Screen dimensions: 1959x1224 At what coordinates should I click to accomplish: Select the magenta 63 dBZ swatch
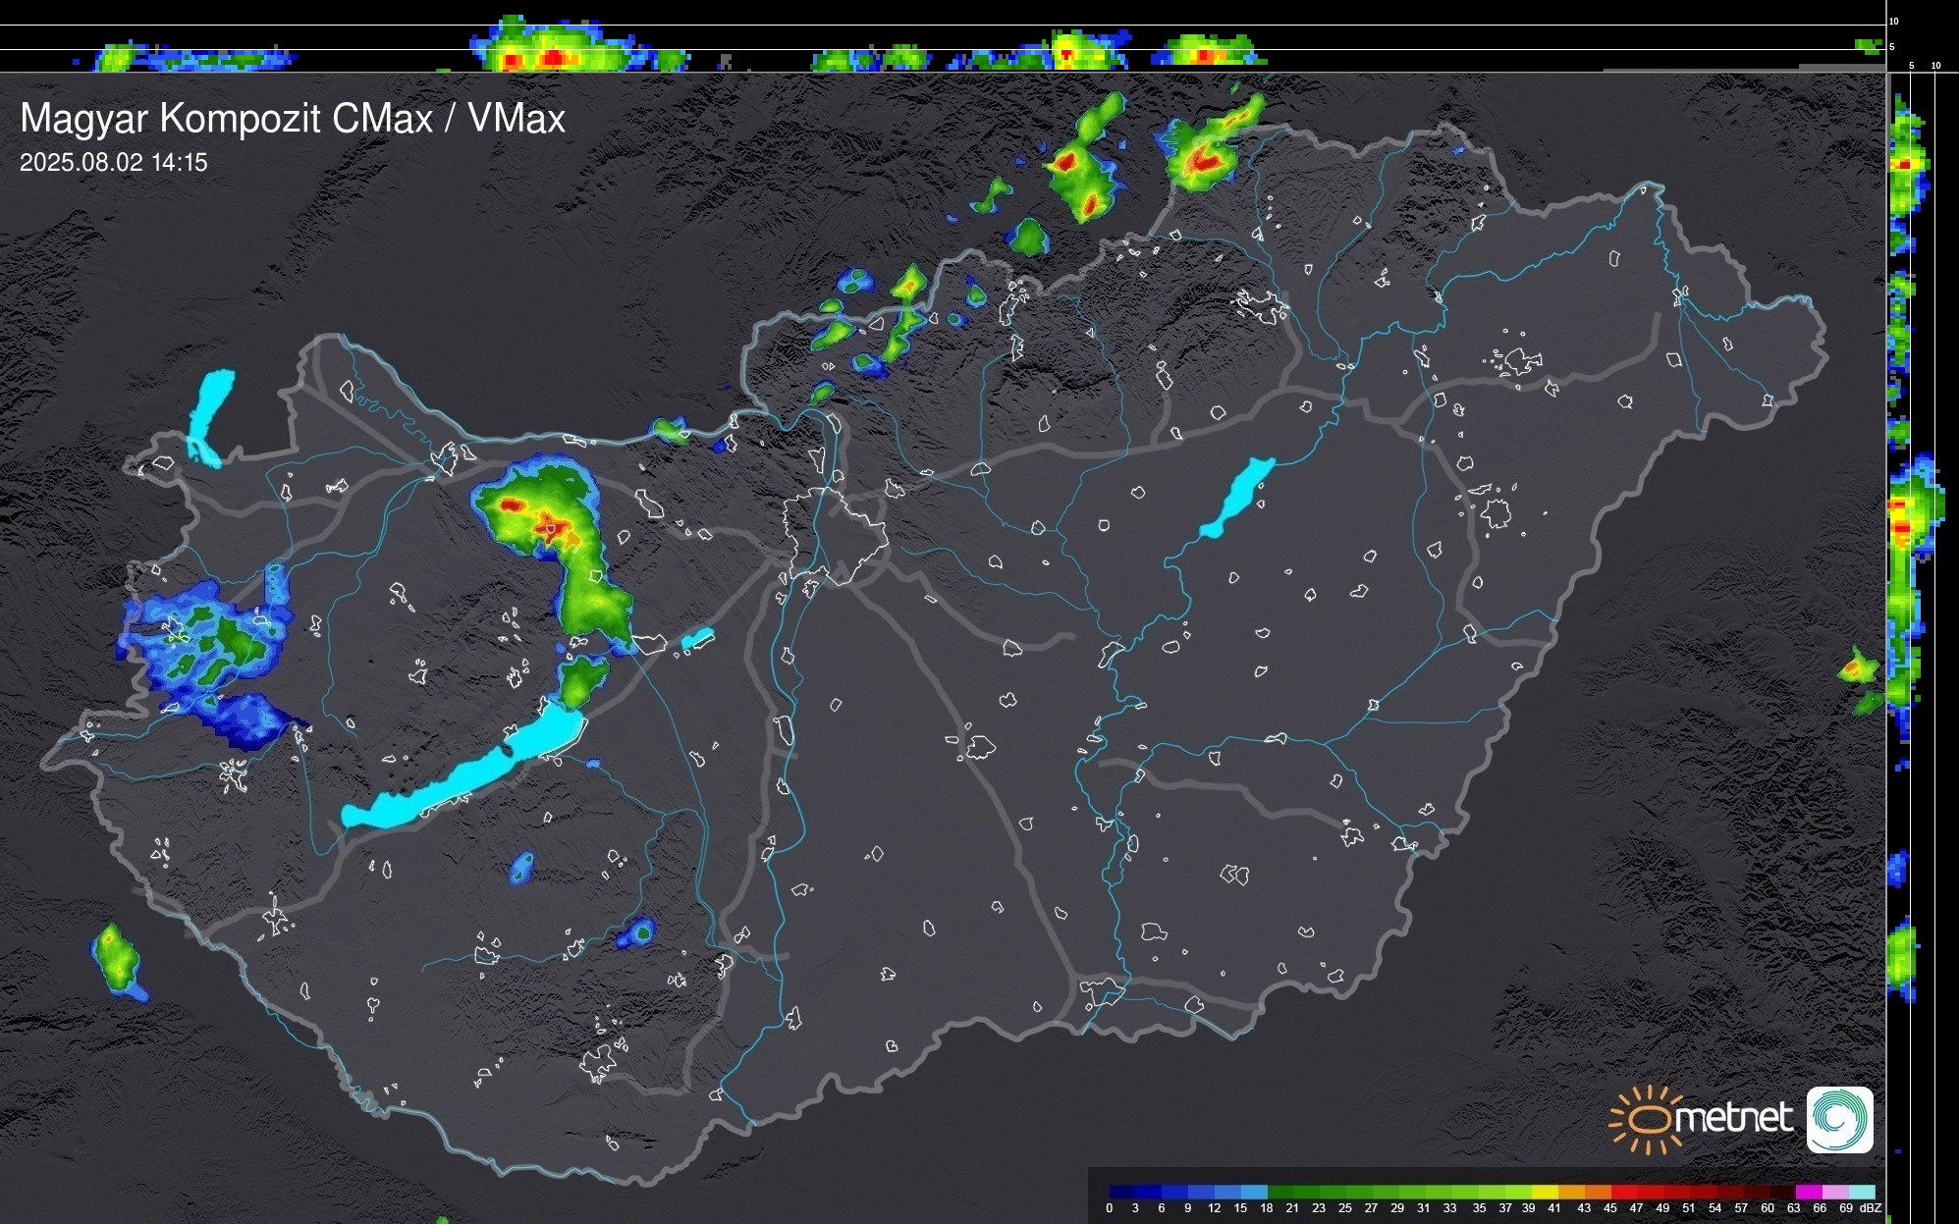click(1808, 1193)
